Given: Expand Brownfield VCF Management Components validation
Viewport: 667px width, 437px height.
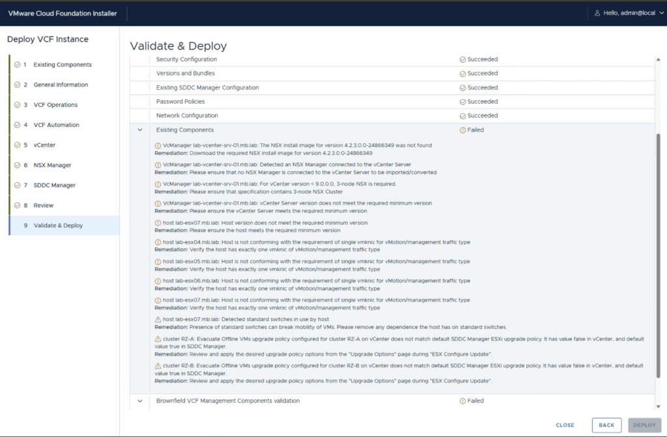Looking at the screenshot, I should (140, 401).
